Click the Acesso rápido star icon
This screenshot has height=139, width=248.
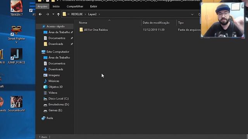pos(44,26)
